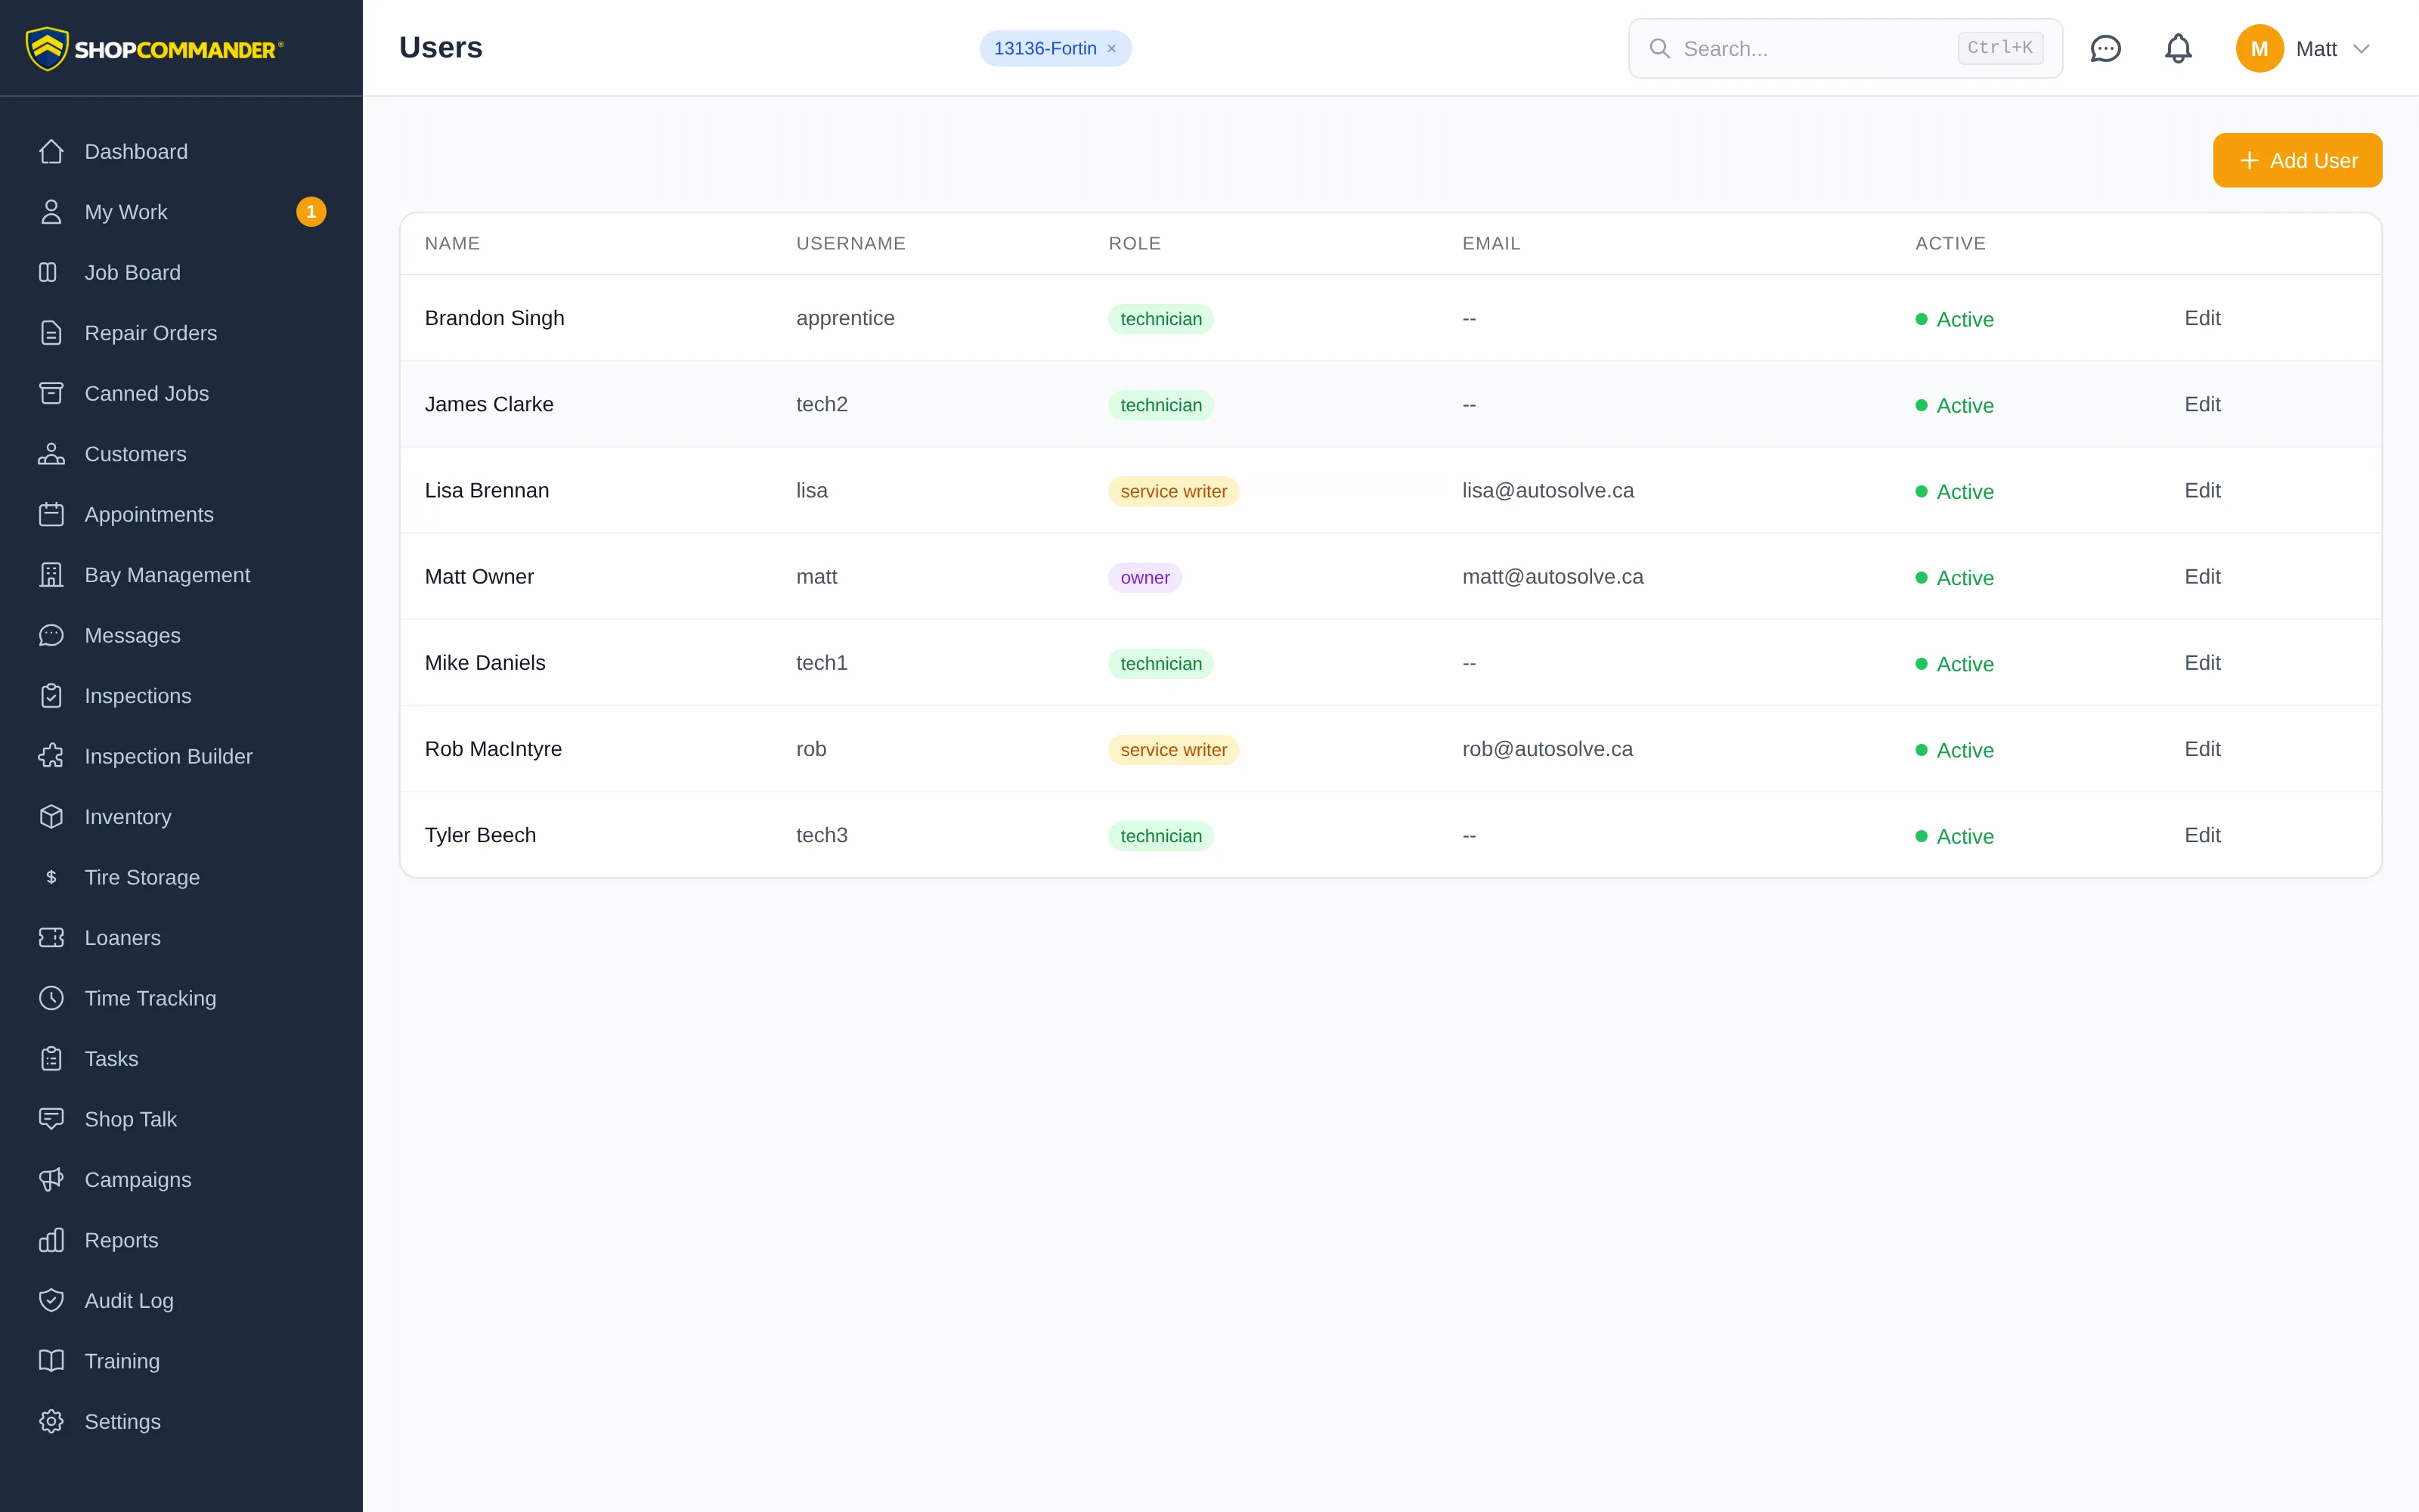Click the NAME column header
2419x1512 pixels.
452,243
